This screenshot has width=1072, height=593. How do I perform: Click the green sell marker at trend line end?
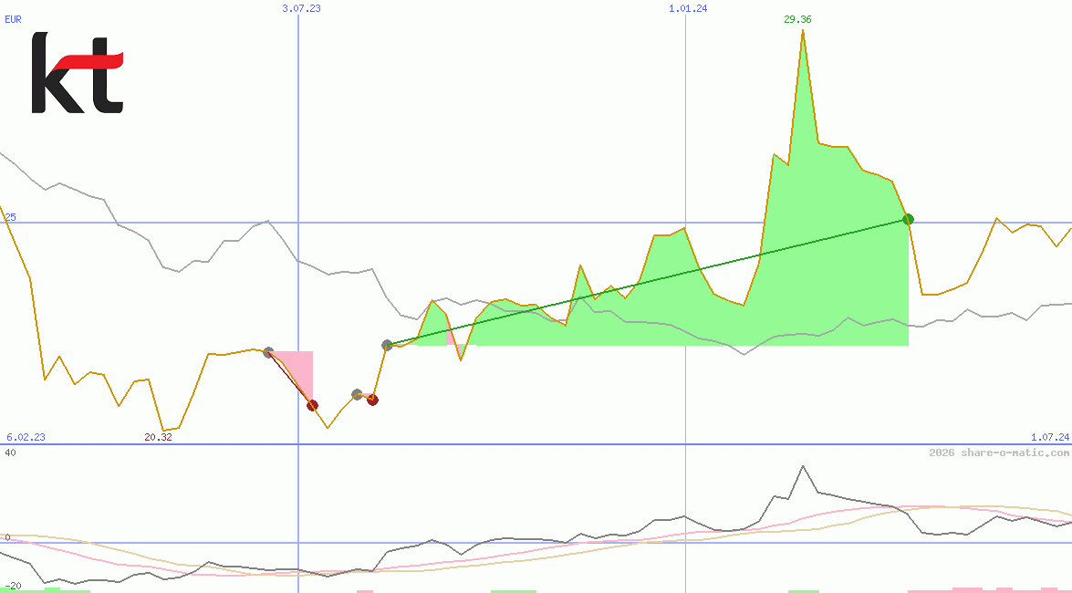[x=908, y=219]
